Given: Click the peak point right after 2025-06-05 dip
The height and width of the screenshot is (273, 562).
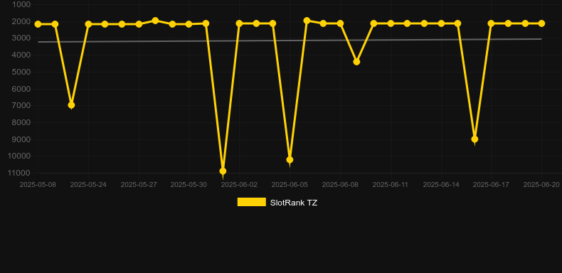Looking at the screenshot, I should click(x=307, y=21).
